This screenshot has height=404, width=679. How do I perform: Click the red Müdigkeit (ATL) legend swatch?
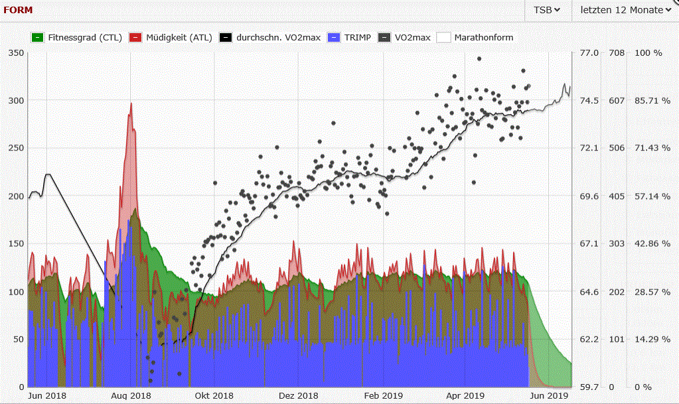134,38
